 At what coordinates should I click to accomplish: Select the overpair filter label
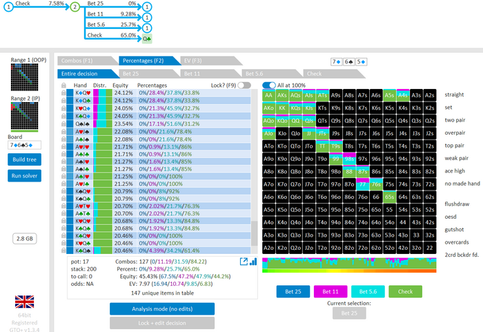tap(455, 133)
